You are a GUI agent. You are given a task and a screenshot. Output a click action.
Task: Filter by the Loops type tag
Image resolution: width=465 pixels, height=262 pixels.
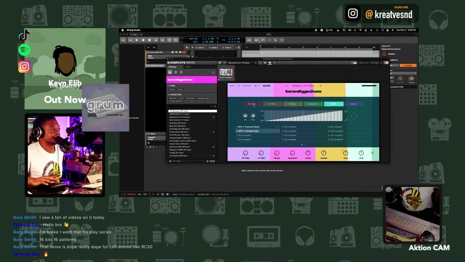point(180,89)
